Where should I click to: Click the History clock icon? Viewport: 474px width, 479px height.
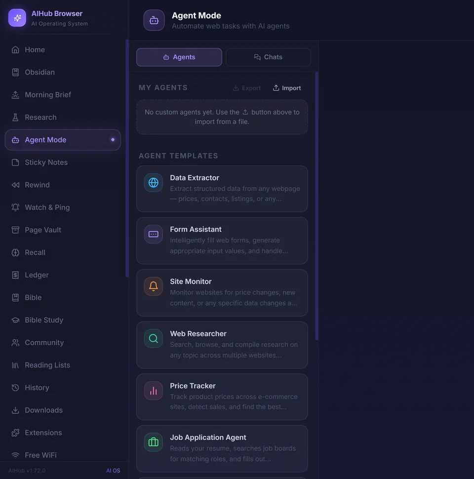click(15, 388)
